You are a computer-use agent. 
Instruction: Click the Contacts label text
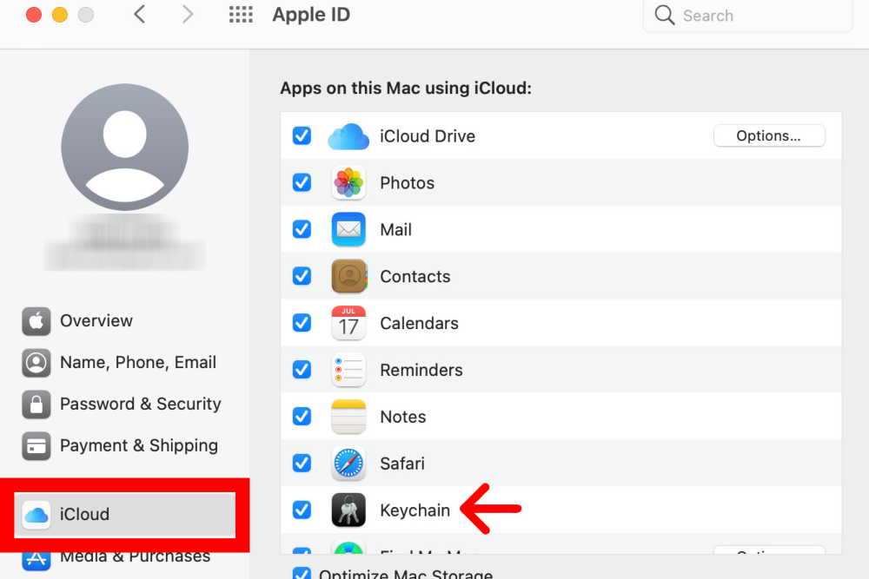click(x=415, y=276)
